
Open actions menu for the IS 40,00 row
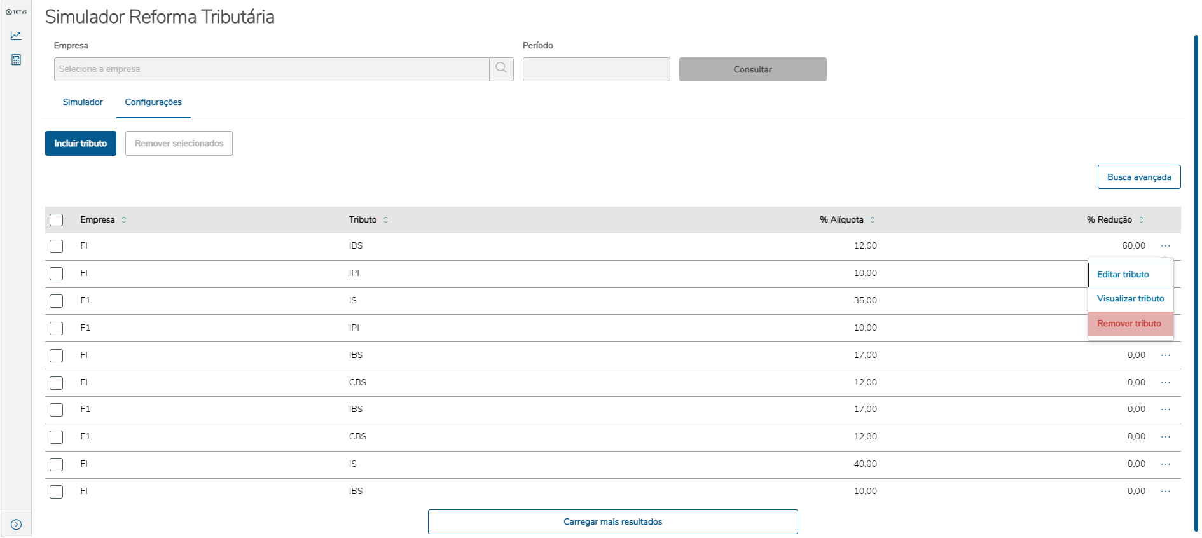1165,464
